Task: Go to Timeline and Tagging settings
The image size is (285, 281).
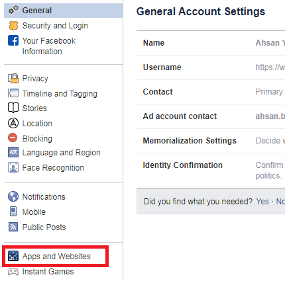Action: (x=60, y=94)
